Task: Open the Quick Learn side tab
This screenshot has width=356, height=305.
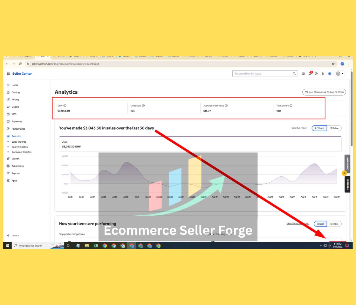Action: 347,164
